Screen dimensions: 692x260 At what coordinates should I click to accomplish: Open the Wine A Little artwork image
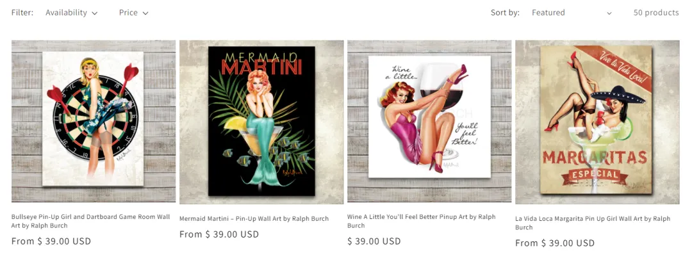[429, 122]
